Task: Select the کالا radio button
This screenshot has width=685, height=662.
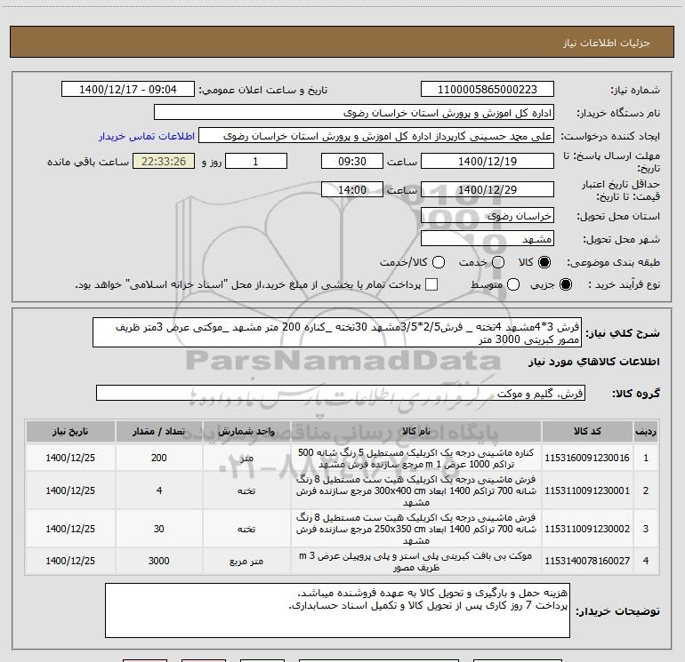Action: coord(544,262)
